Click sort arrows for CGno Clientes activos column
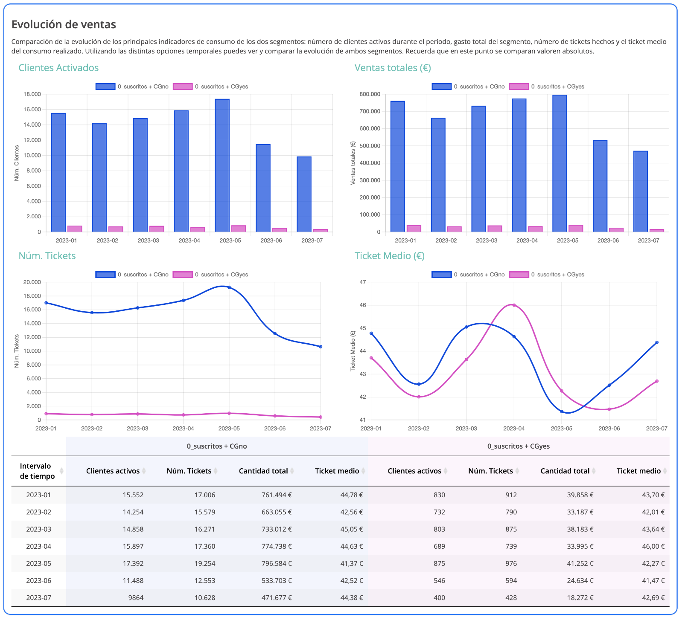 coord(144,471)
